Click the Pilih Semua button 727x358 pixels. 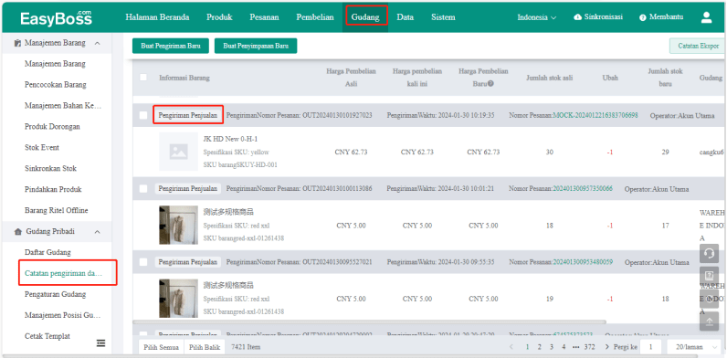pyautogui.click(x=162, y=347)
